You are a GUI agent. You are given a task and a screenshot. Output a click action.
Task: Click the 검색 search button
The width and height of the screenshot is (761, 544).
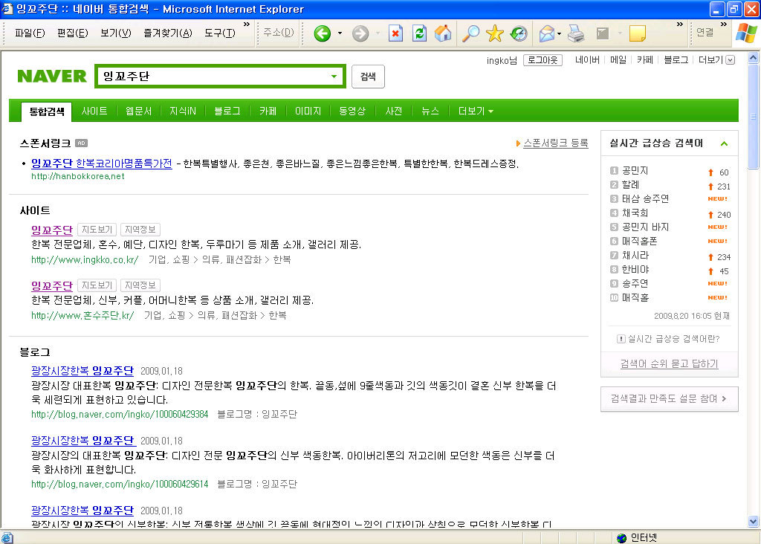coord(368,77)
